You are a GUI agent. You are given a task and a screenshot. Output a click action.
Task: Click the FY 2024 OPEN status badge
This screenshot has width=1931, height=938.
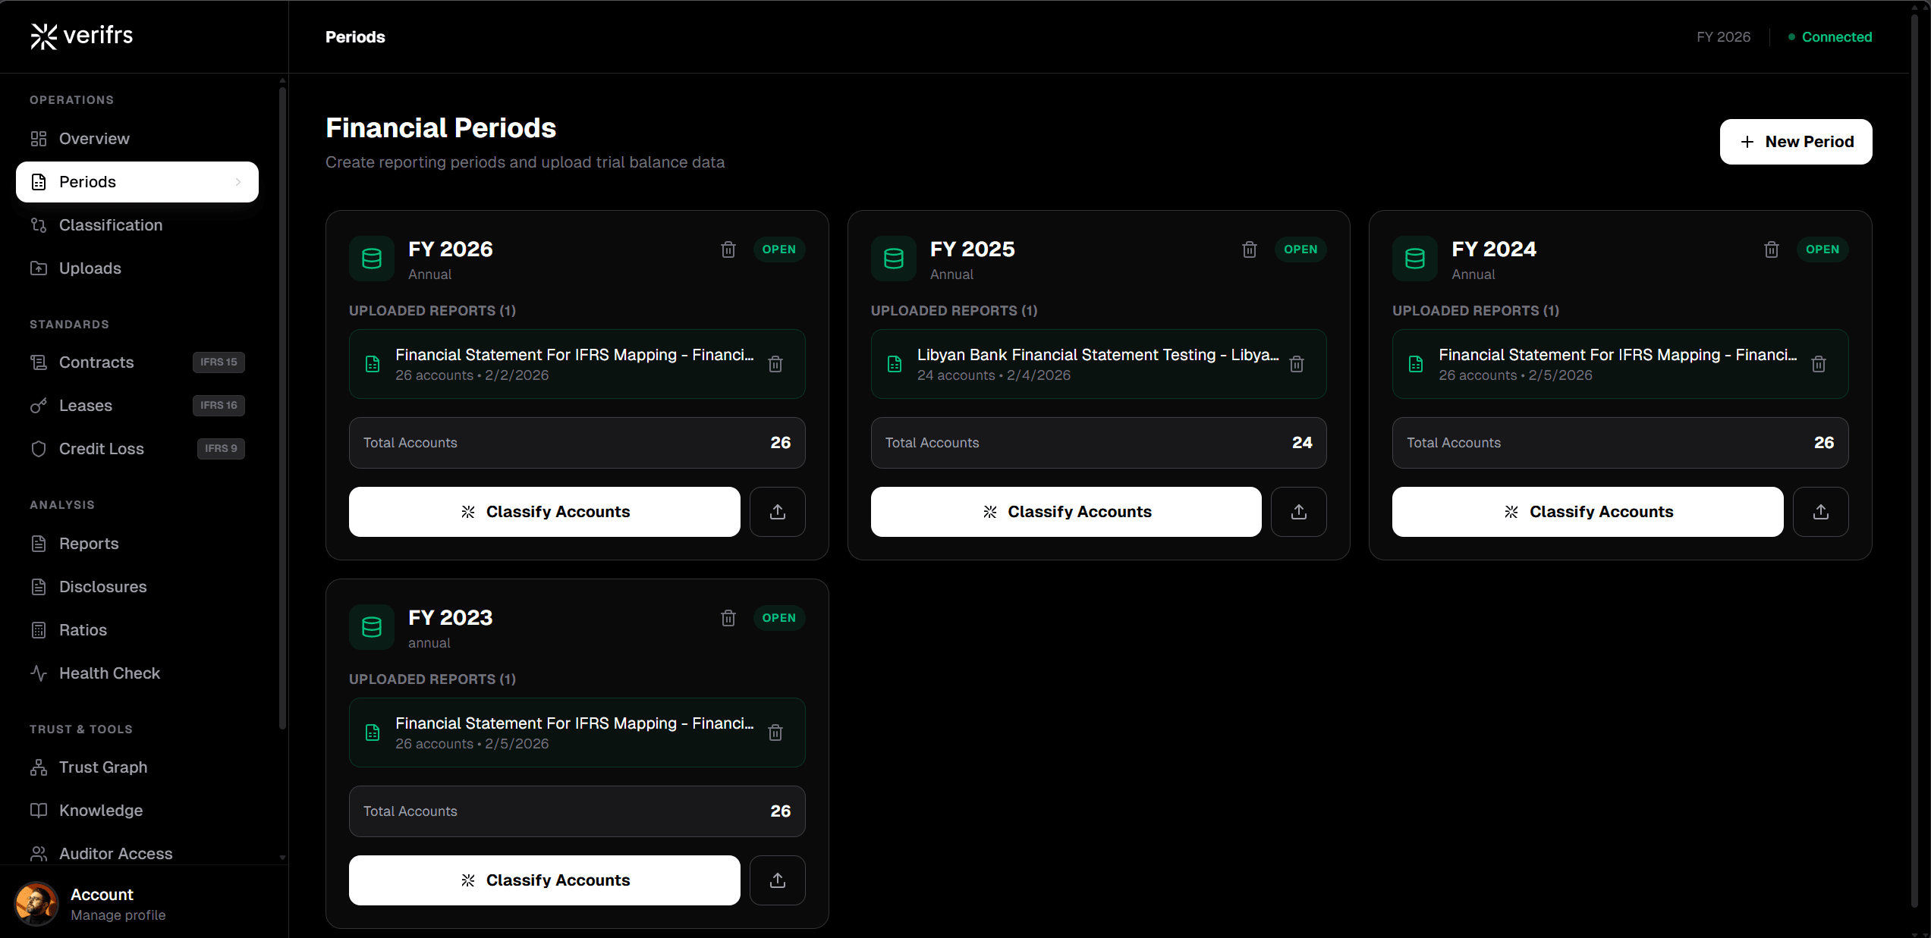[x=1822, y=249]
